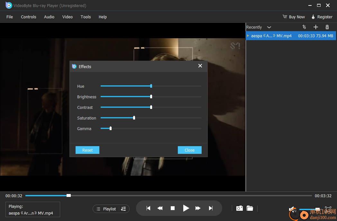Image resolution: width=337 pixels, height=221 pixels.
Task: Open the Video menu
Action: click(x=67, y=17)
